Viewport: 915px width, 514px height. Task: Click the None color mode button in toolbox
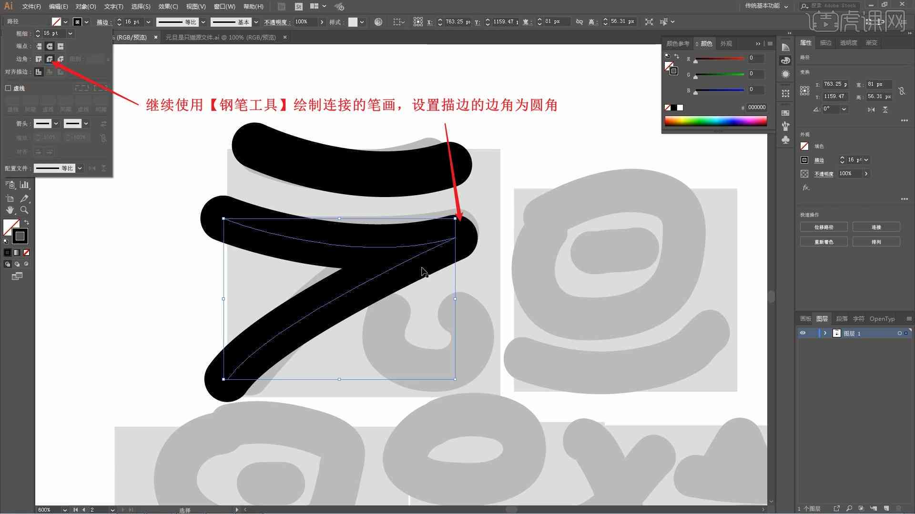[27, 252]
